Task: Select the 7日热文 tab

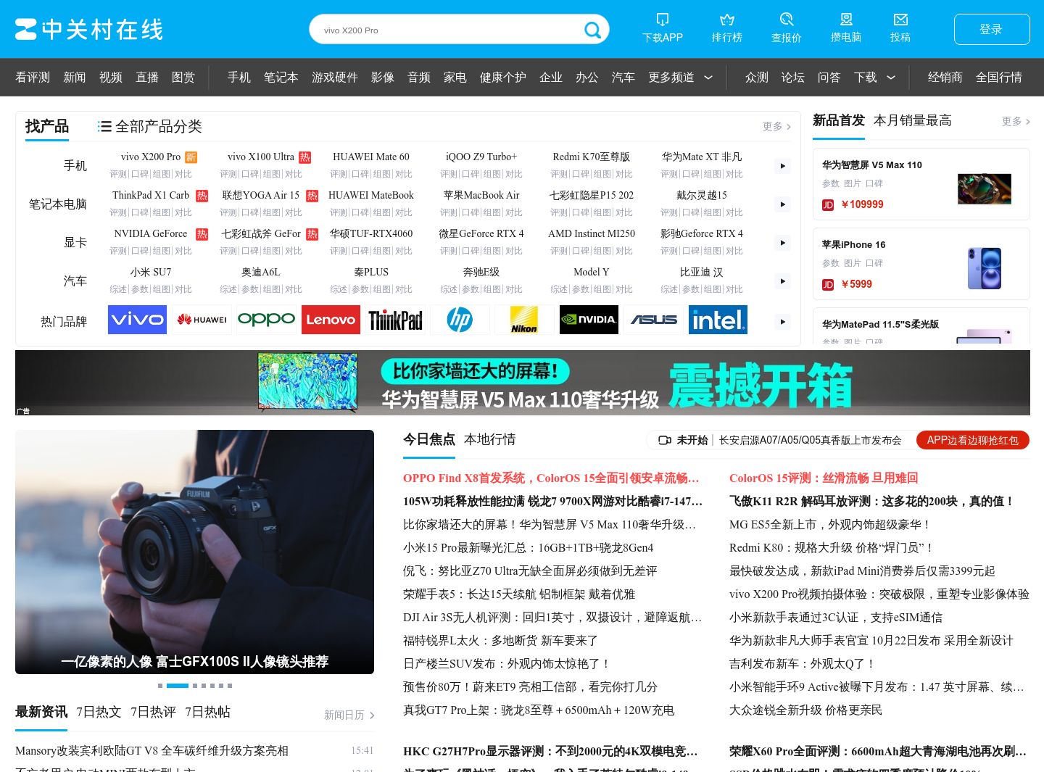Action: click(99, 712)
